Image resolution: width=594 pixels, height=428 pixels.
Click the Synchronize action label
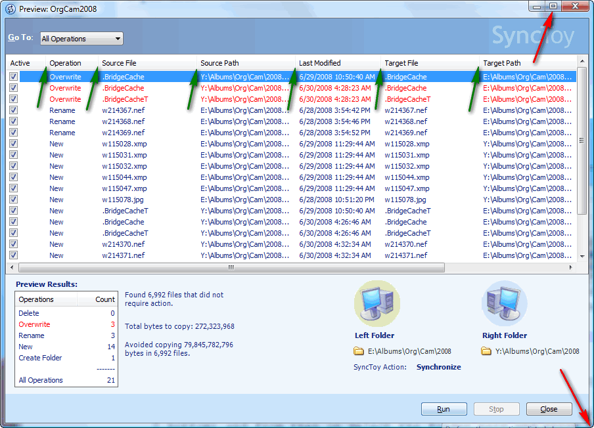(439, 367)
